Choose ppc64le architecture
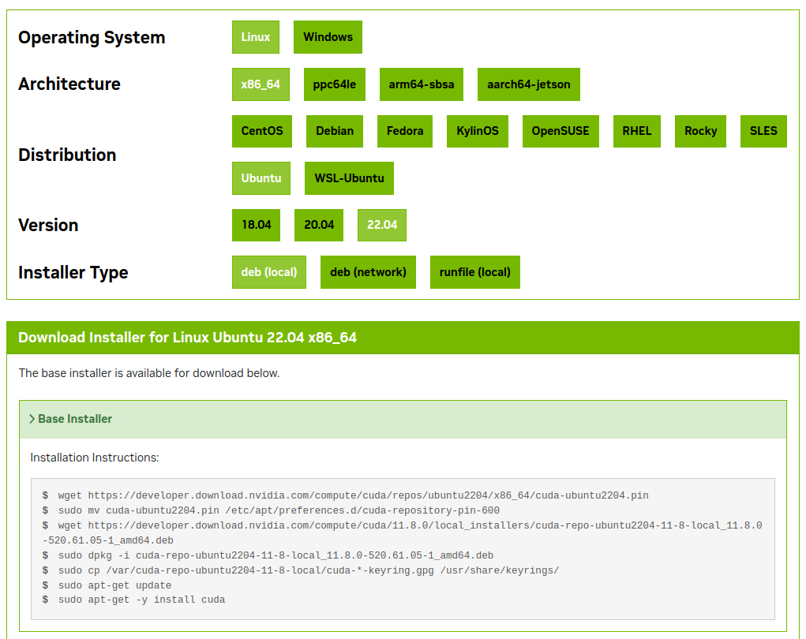806x639 pixels. click(334, 84)
